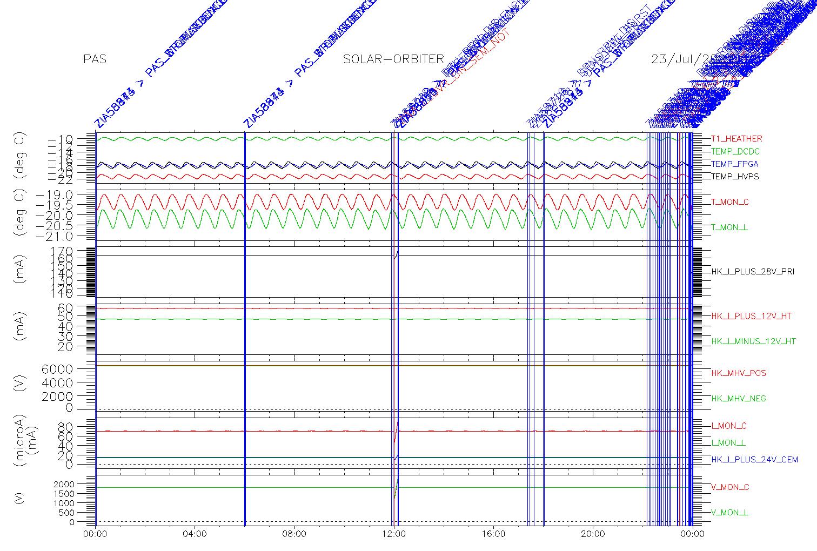Viewport: 817px width, 551px height.
Task: Click the PAS title text
Action: 95,59
